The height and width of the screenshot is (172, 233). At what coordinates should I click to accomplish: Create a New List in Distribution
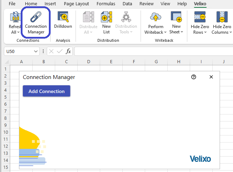click(106, 22)
